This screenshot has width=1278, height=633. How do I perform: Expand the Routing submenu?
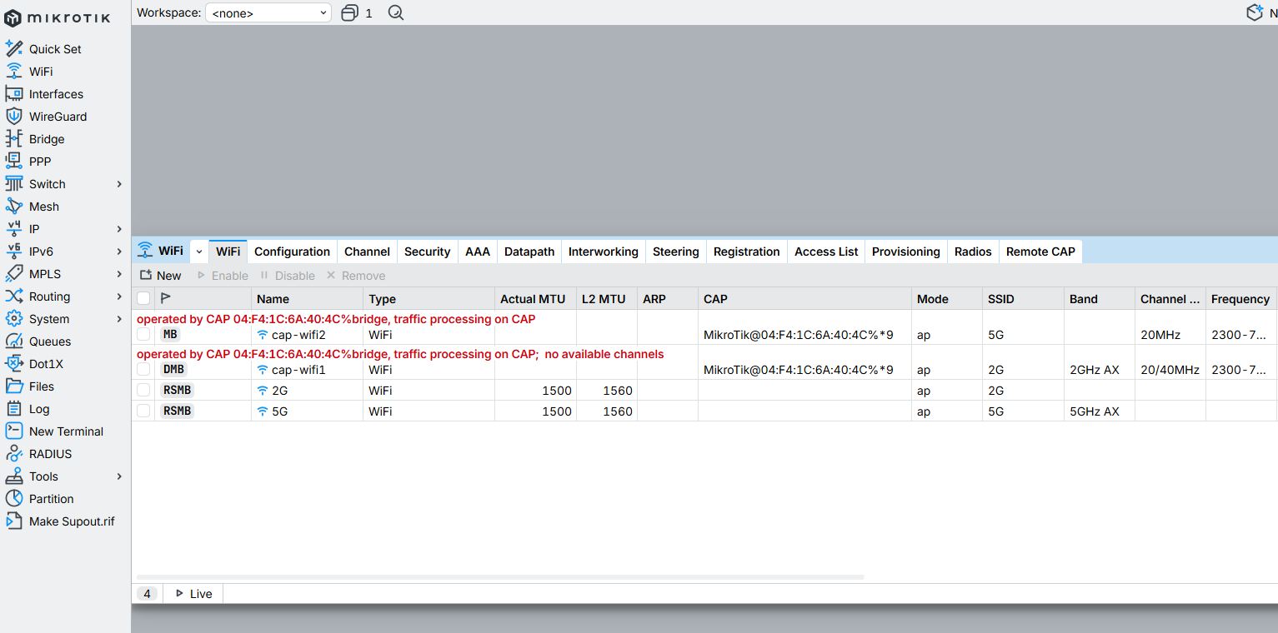point(119,297)
